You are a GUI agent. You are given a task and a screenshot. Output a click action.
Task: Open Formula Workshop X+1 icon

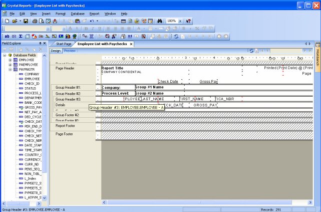click(130, 36)
